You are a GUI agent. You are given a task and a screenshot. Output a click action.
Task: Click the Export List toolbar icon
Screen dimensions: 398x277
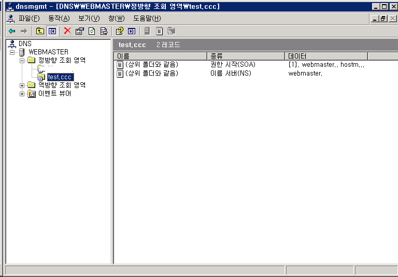coord(104,31)
